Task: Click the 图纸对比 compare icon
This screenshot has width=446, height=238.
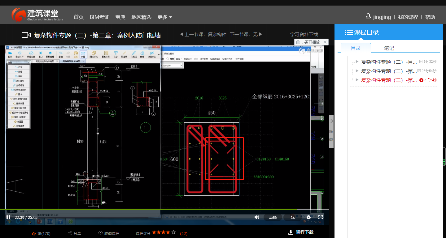Action: tap(94, 54)
